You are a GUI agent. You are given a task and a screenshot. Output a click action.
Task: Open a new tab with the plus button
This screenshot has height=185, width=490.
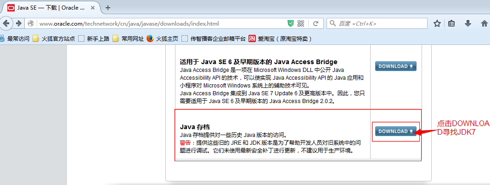click(108, 8)
